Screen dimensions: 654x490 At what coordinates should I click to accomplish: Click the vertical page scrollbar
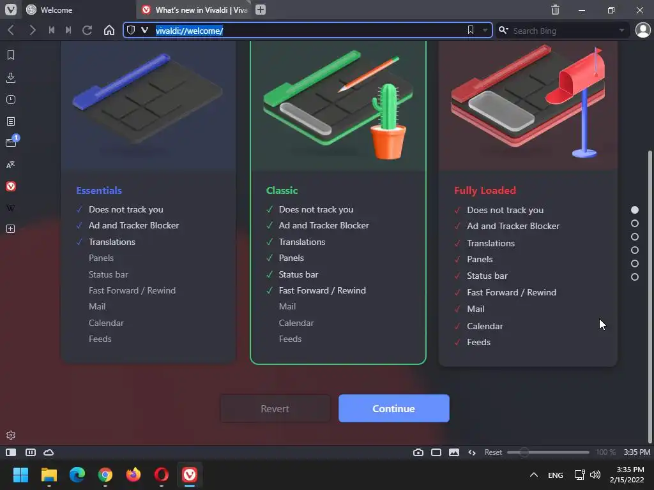click(x=650, y=296)
